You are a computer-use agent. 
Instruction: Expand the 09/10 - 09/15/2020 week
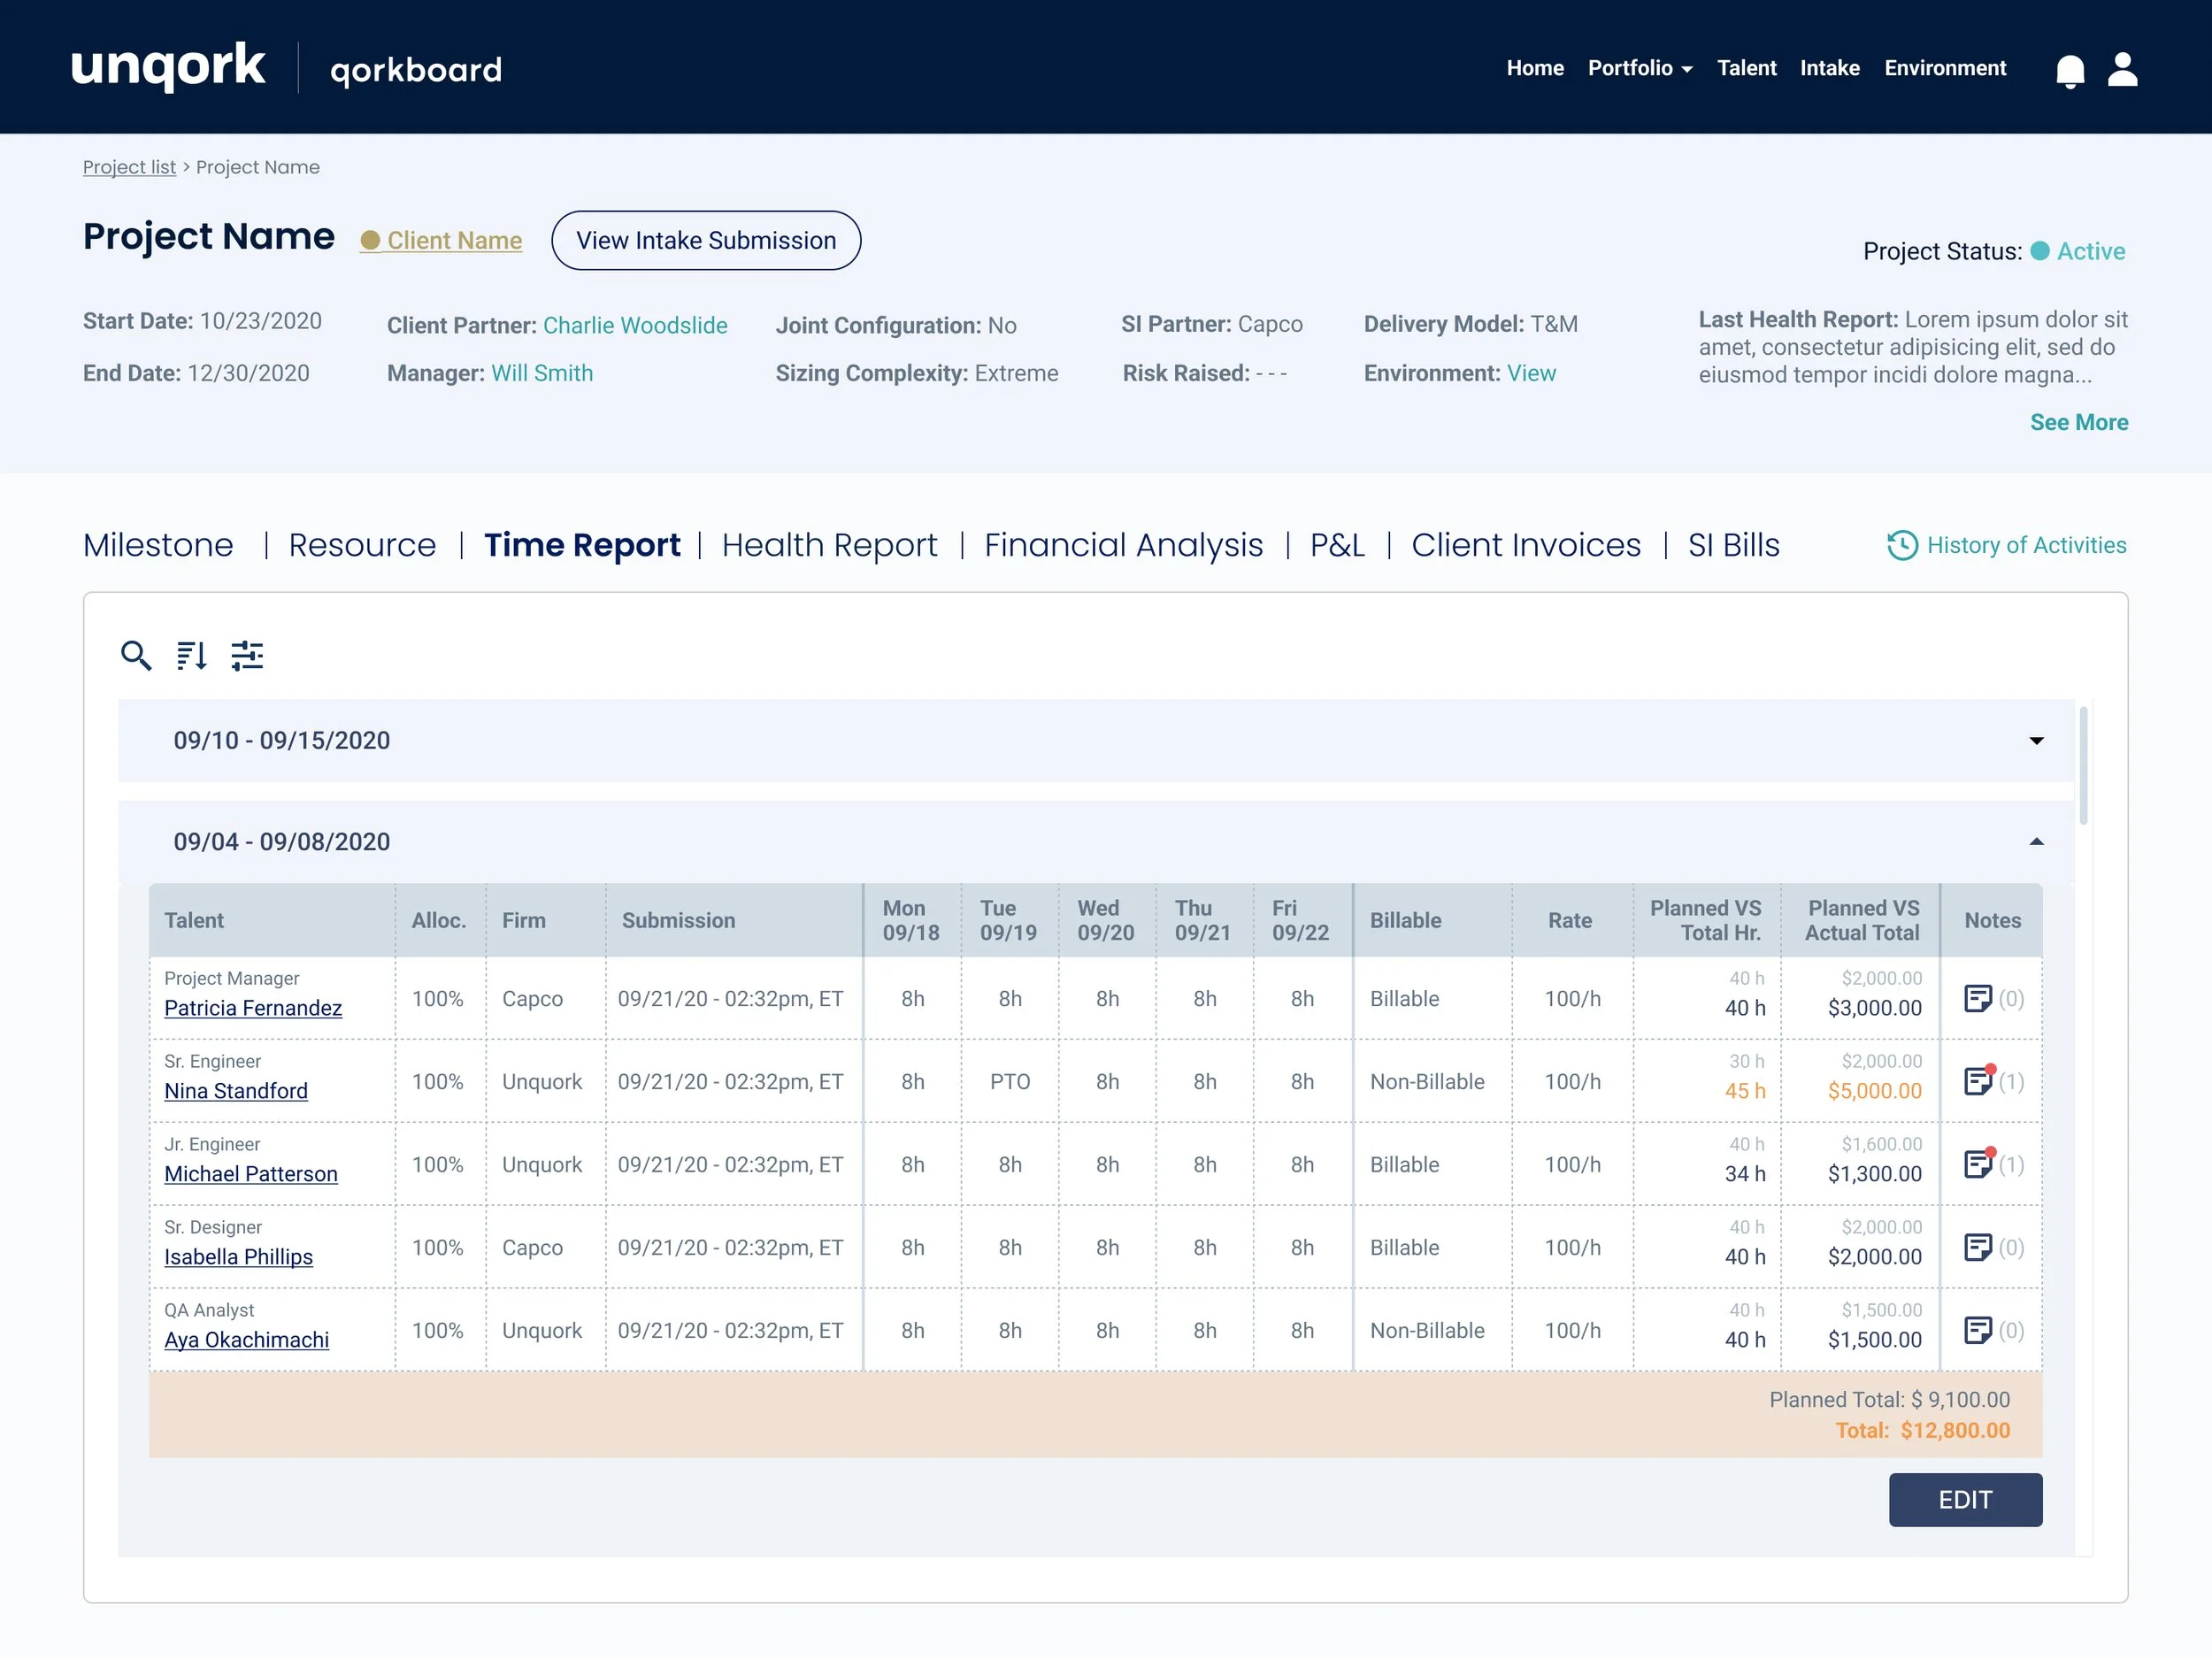pos(2036,741)
